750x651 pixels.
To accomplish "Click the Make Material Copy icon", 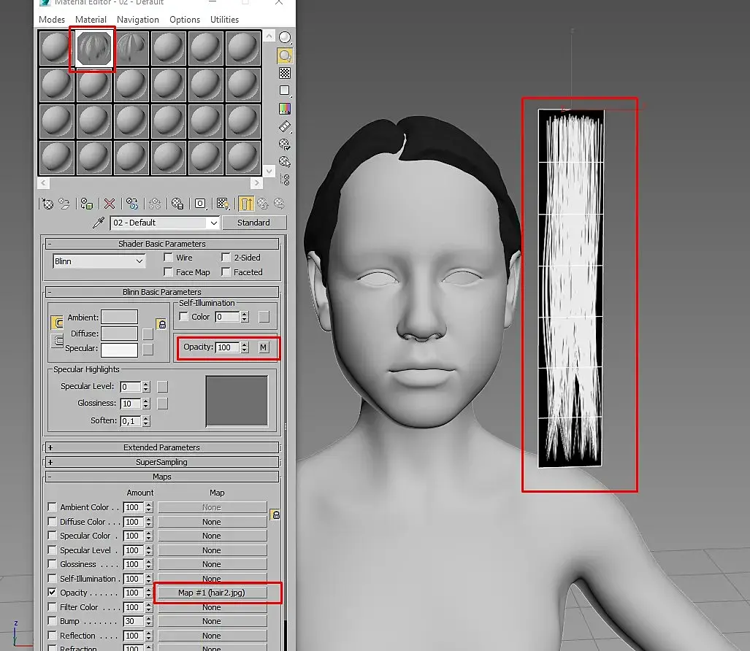I will click(132, 204).
